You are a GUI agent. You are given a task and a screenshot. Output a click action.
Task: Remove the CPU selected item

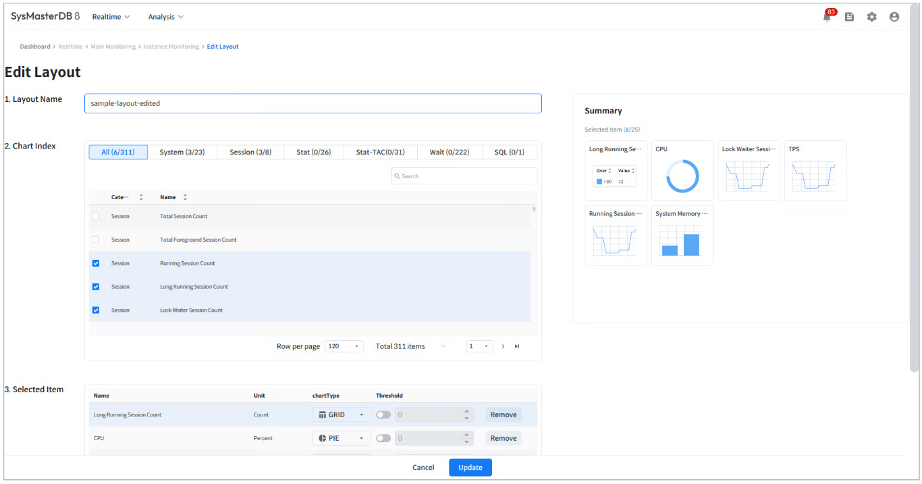tap(503, 438)
